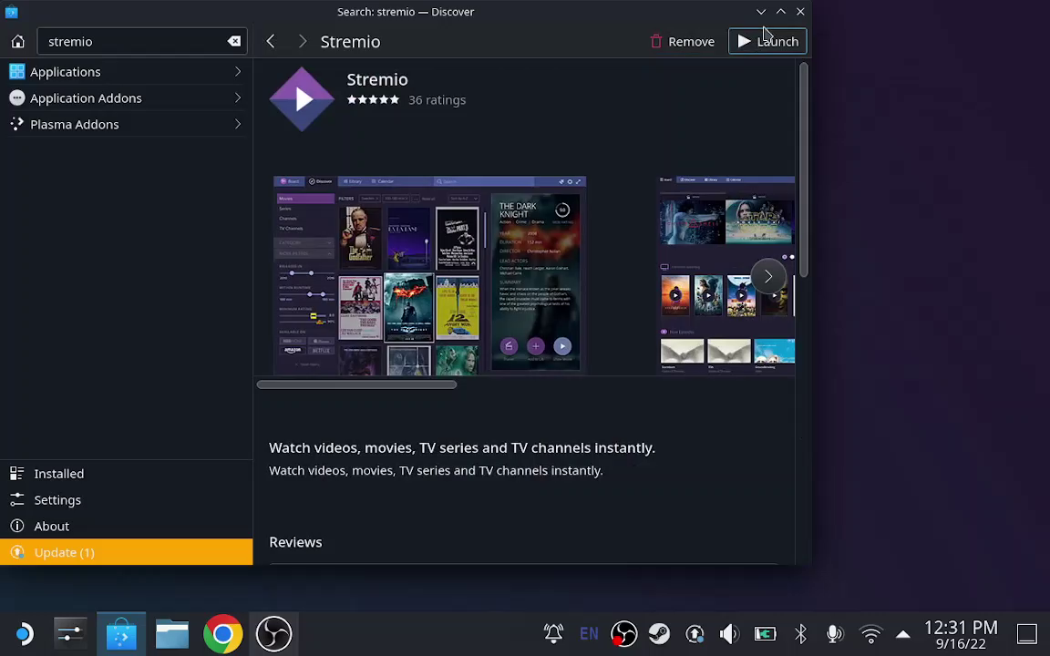Click the five-star rating

373,99
